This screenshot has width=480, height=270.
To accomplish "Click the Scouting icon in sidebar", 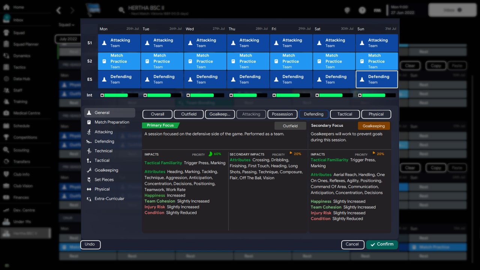I will pos(6,150).
